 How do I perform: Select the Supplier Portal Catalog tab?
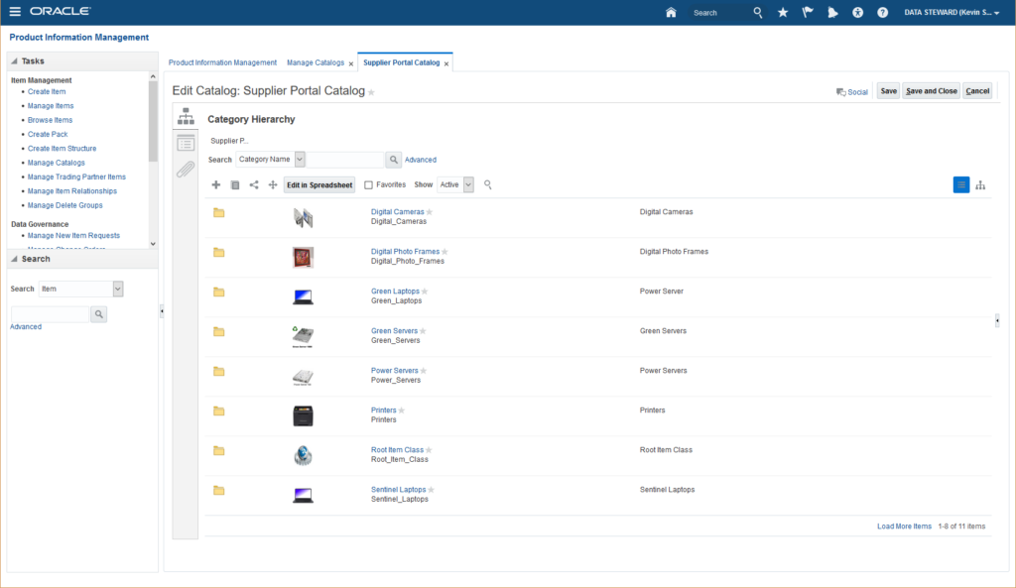click(x=401, y=62)
